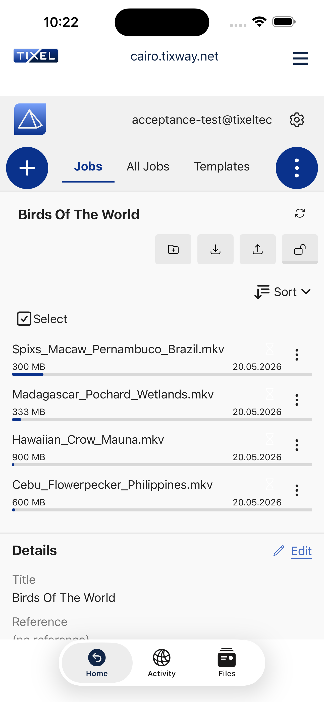
Task: Check the Select checkbox
Action: [24, 319]
